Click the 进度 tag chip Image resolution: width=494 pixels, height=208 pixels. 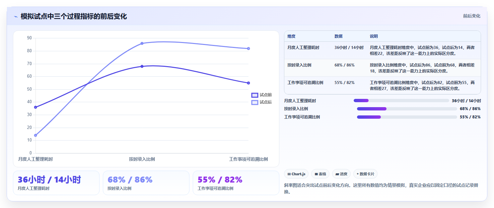pyautogui.click(x=341, y=174)
